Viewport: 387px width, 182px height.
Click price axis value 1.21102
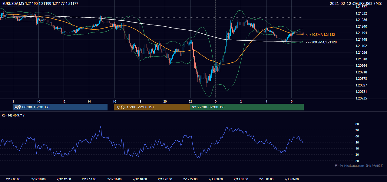[361, 46]
